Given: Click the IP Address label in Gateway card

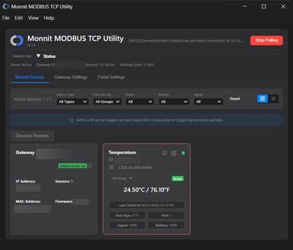Looking at the screenshot, I should click(25, 181).
